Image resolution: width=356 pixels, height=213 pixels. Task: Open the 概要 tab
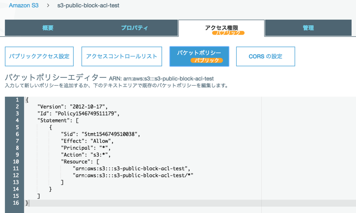point(48,28)
